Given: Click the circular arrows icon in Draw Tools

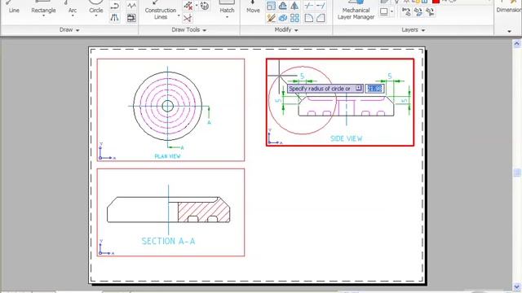Looking at the screenshot, I should click(205, 6).
